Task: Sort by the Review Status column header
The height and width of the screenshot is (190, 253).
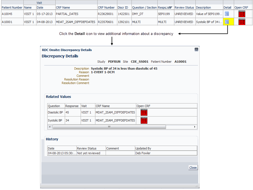Action: (185, 7)
